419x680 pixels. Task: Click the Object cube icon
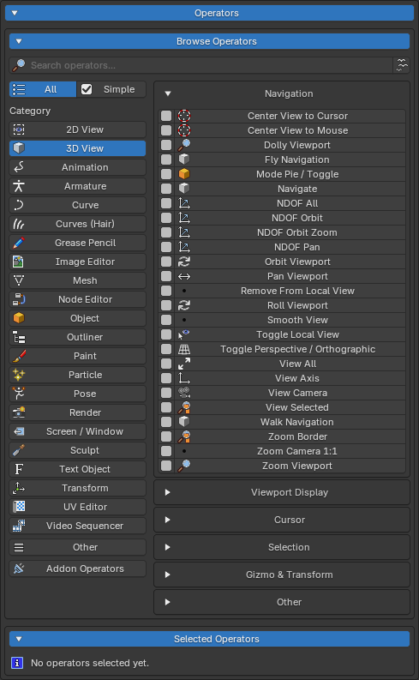click(x=19, y=318)
